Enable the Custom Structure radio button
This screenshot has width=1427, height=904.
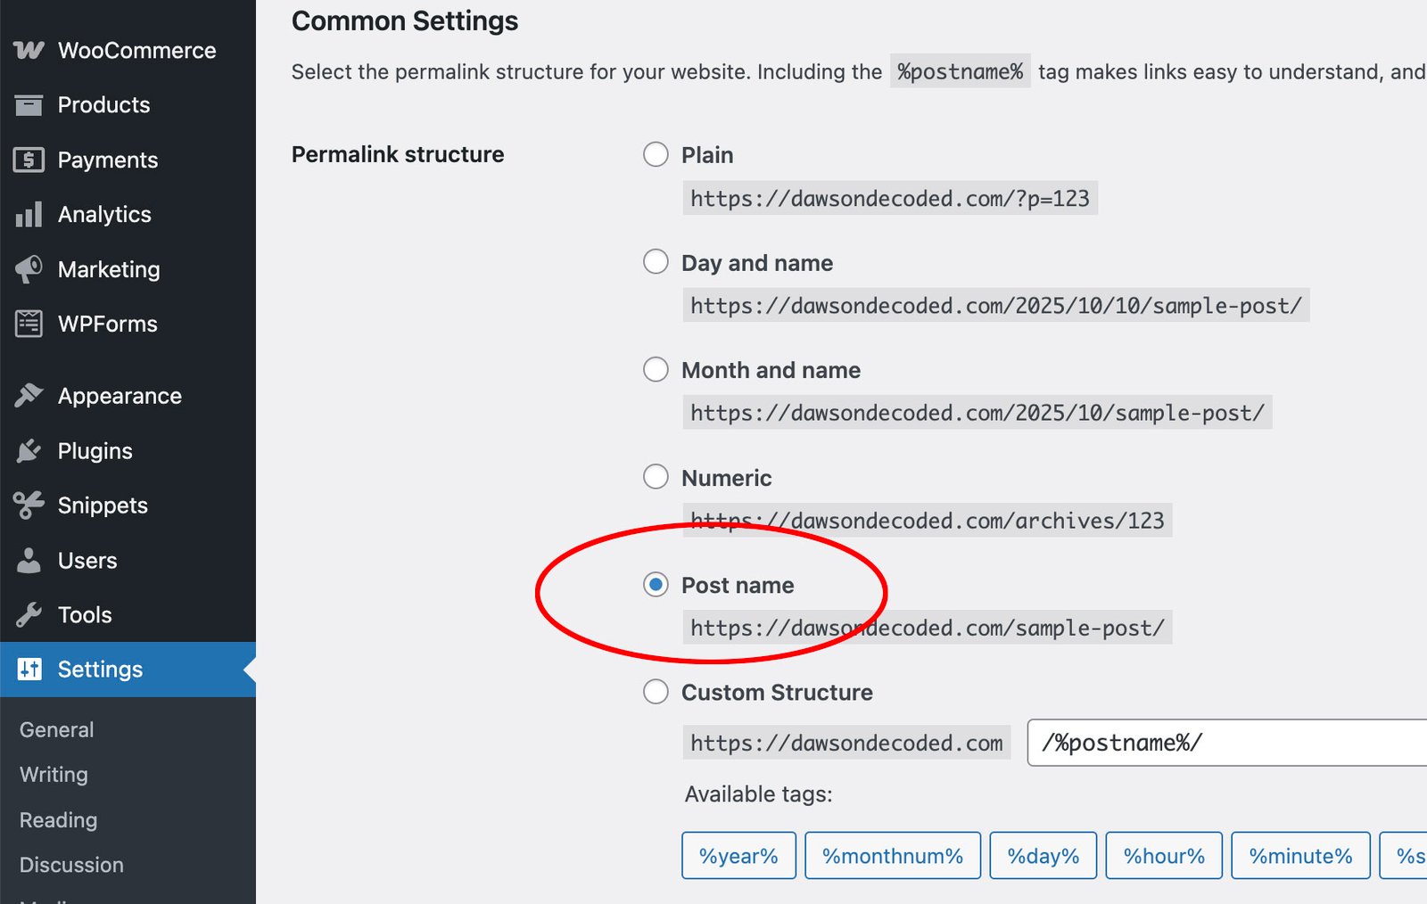[656, 692]
